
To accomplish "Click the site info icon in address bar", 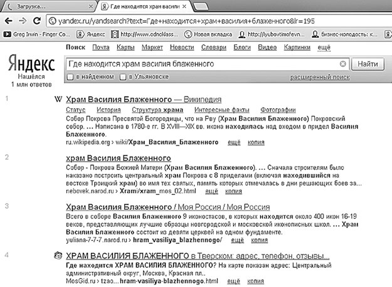I will (x=52, y=21).
